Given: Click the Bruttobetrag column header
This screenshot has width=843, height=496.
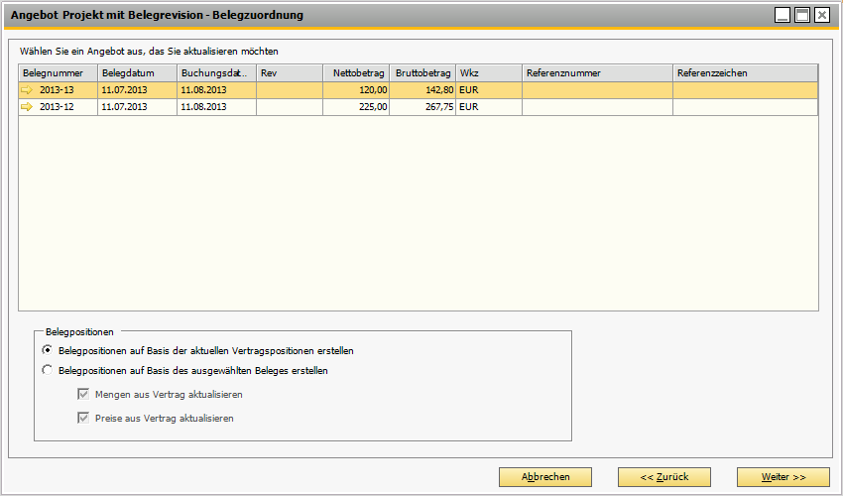Looking at the screenshot, I should pyautogui.click(x=422, y=73).
